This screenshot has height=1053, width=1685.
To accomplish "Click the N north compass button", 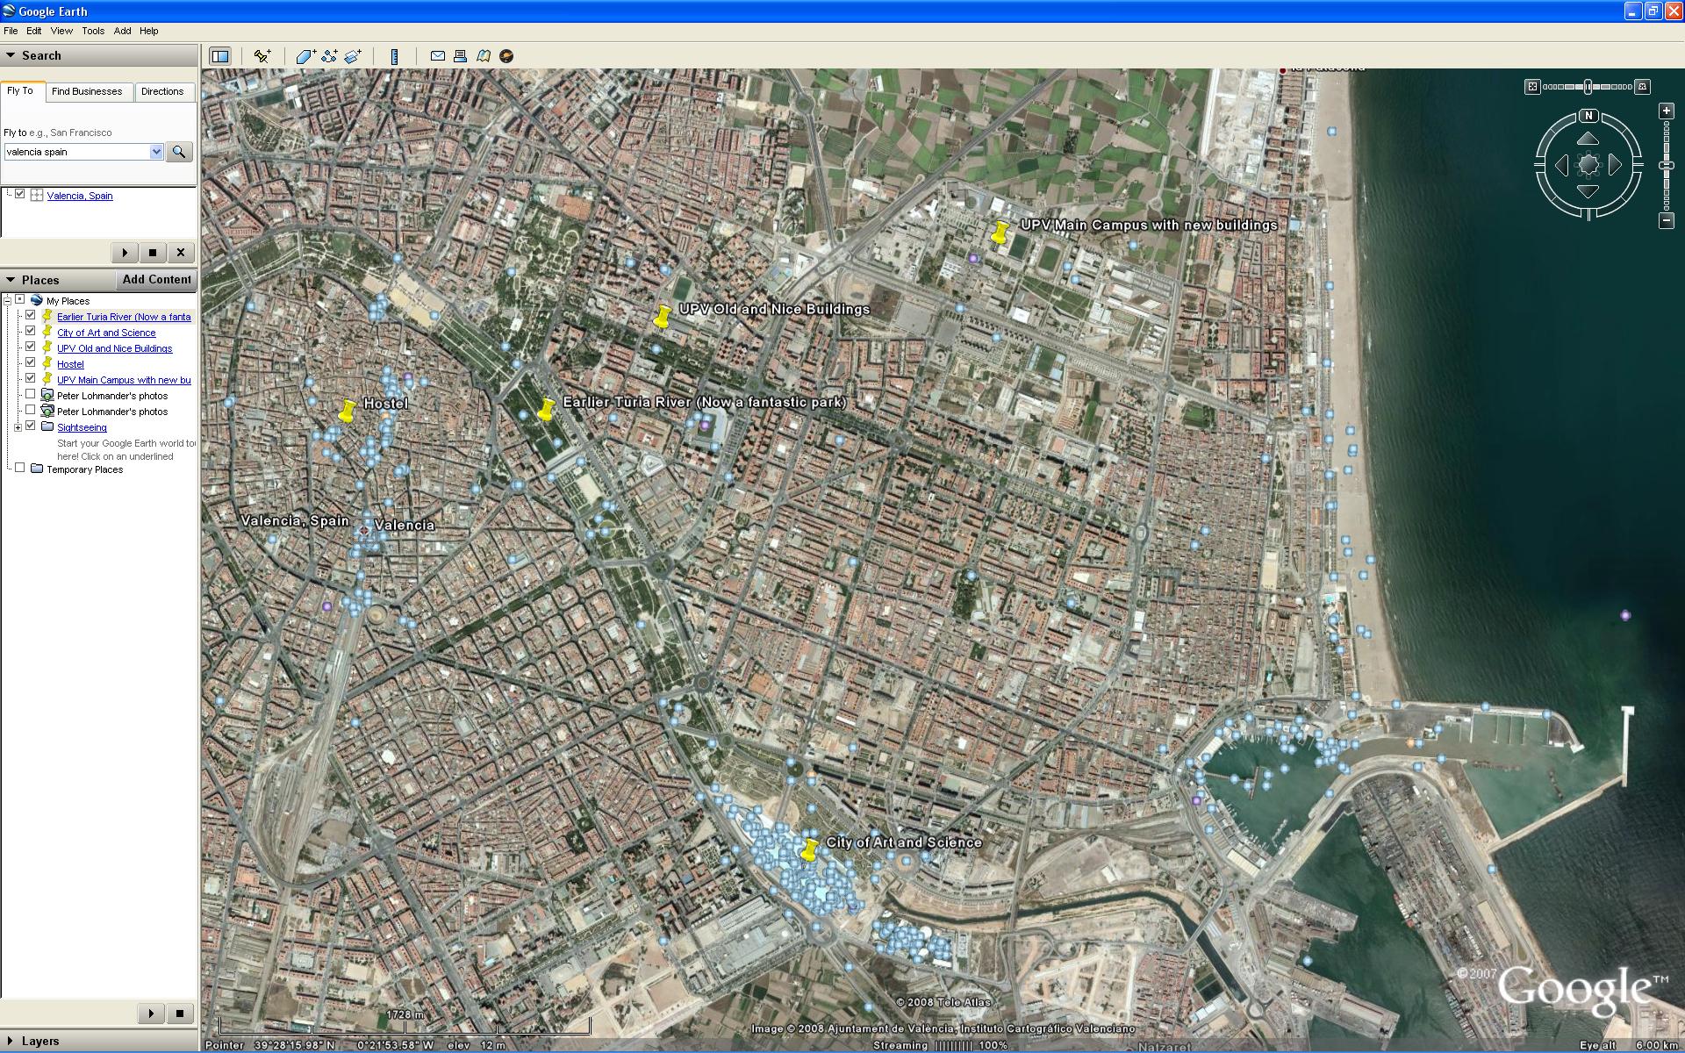I will (1588, 116).
